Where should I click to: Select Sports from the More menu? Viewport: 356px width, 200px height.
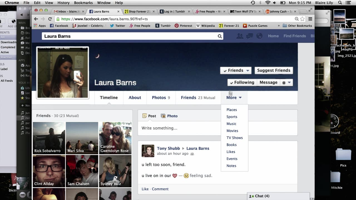click(232, 117)
